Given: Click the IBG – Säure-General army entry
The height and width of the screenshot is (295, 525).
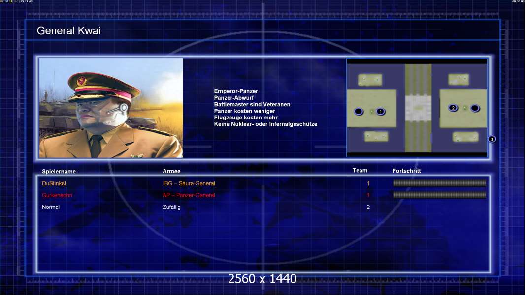Looking at the screenshot, I should pyautogui.click(x=189, y=183).
